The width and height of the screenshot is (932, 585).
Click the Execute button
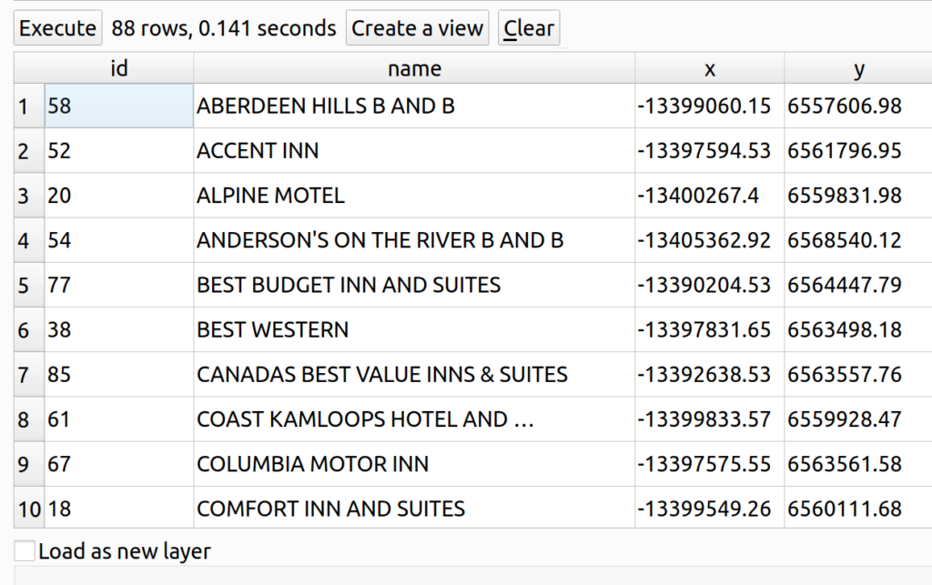57,28
